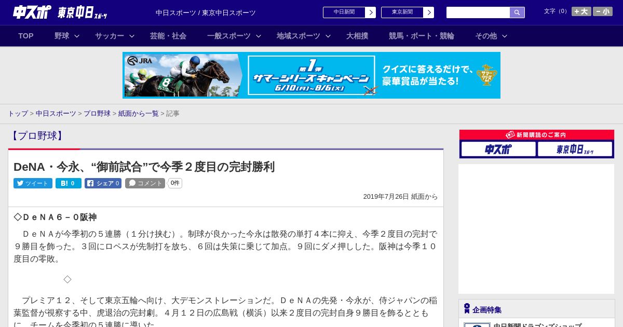Click date text 2019年7月26日 紙面から

pyautogui.click(x=400, y=197)
